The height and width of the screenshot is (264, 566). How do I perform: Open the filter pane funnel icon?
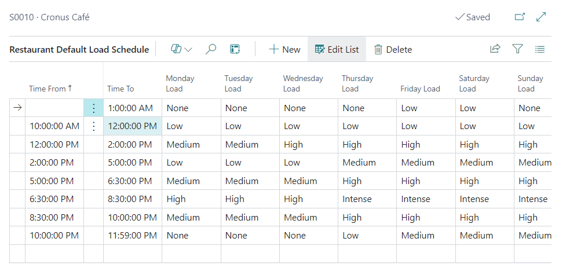point(517,50)
